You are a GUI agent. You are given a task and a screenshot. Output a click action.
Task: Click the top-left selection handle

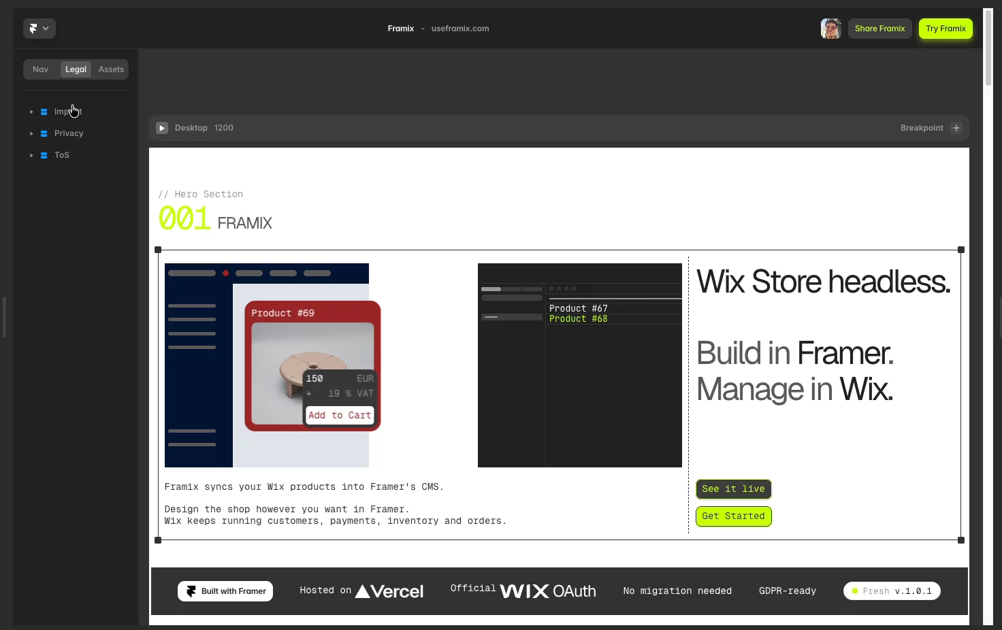158,250
